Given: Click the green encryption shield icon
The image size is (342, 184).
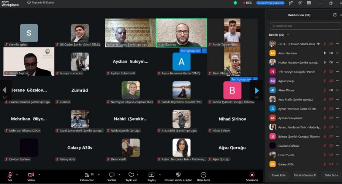Looking at the screenshot, I should (x=235, y=3).
